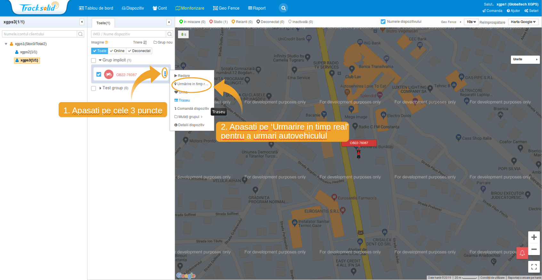Open the Geo Fence page
Viewport: 542px width, 280px height.
pyautogui.click(x=226, y=8)
